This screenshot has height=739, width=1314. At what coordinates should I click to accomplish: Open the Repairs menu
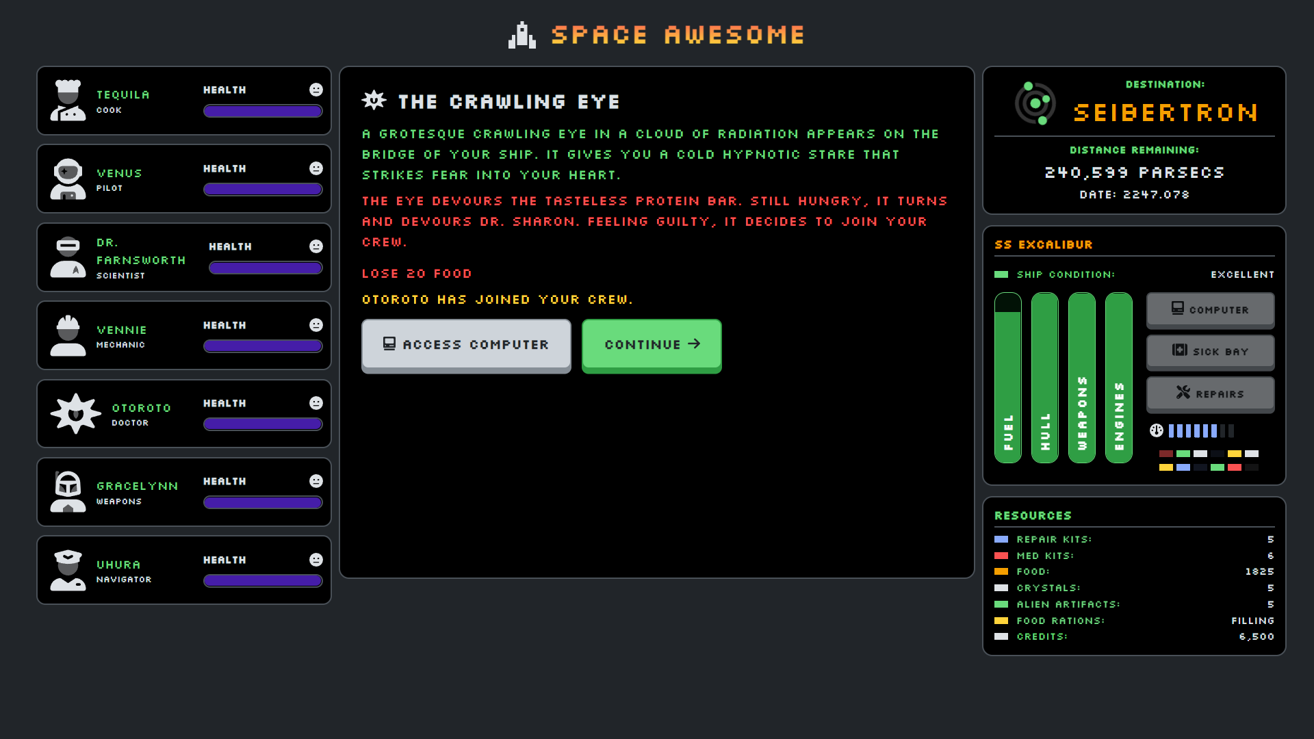tap(1210, 394)
